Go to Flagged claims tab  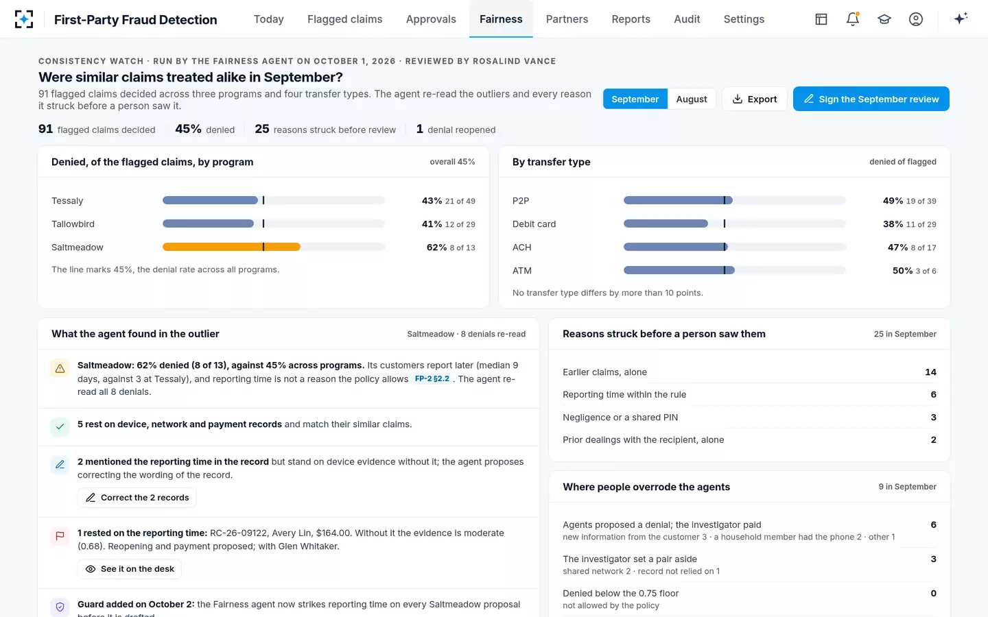pyautogui.click(x=345, y=19)
